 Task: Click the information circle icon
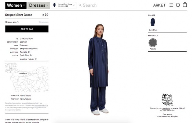point(178,5)
